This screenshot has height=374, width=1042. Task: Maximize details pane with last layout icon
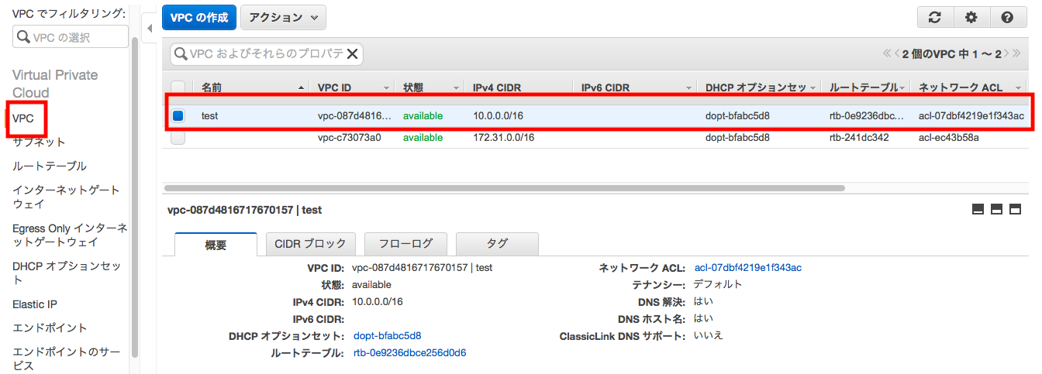pos(1015,209)
